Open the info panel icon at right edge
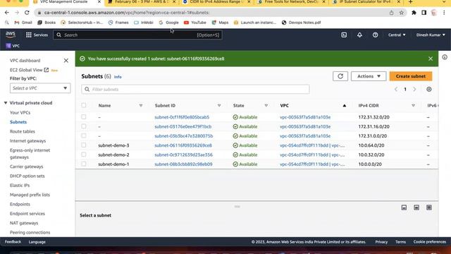 click(x=445, y=57)
